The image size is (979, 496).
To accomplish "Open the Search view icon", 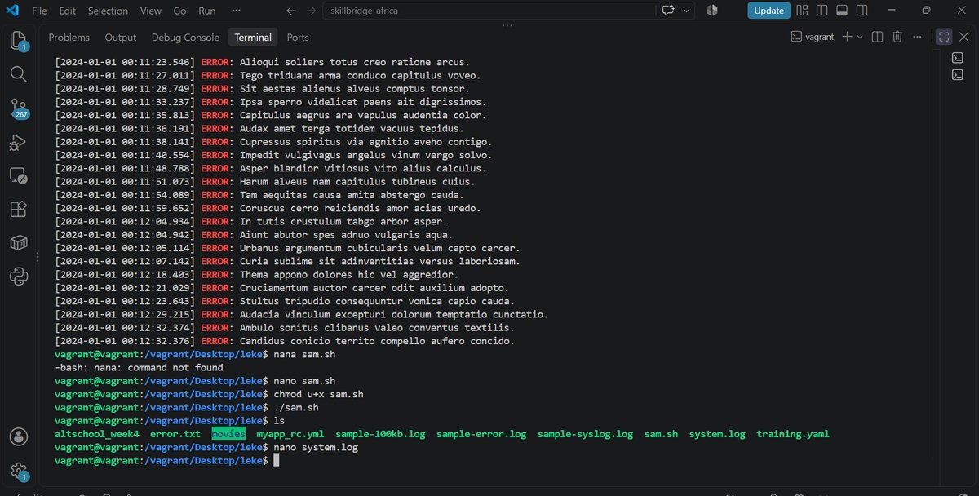I will click(x=18, y=74).
